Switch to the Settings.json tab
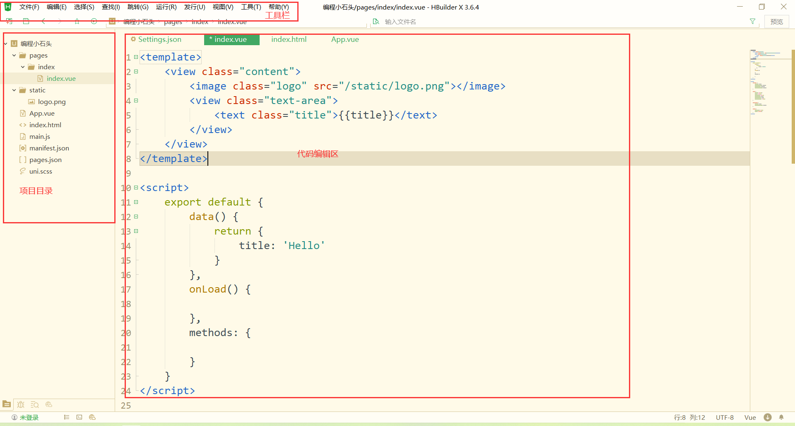 pyautogui.click(x=159, y=39)
